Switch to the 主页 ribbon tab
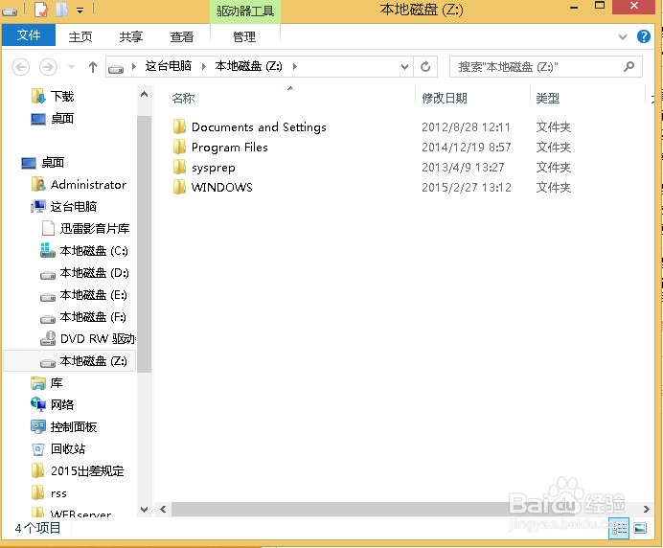 coord(80,36)
